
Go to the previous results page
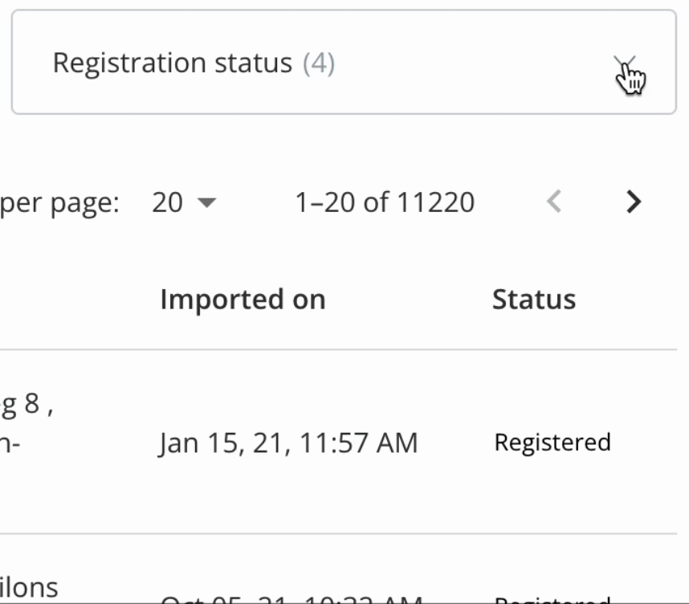tap(554, 202)
